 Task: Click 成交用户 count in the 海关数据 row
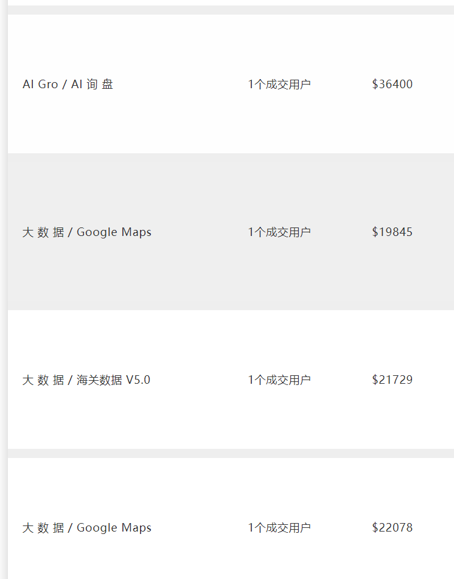pos(279,380)
